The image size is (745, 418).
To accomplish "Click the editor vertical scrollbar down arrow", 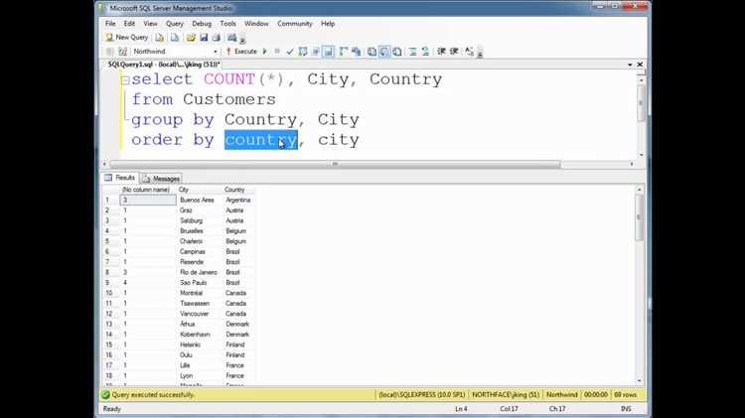I will click(x=641, y=155).
